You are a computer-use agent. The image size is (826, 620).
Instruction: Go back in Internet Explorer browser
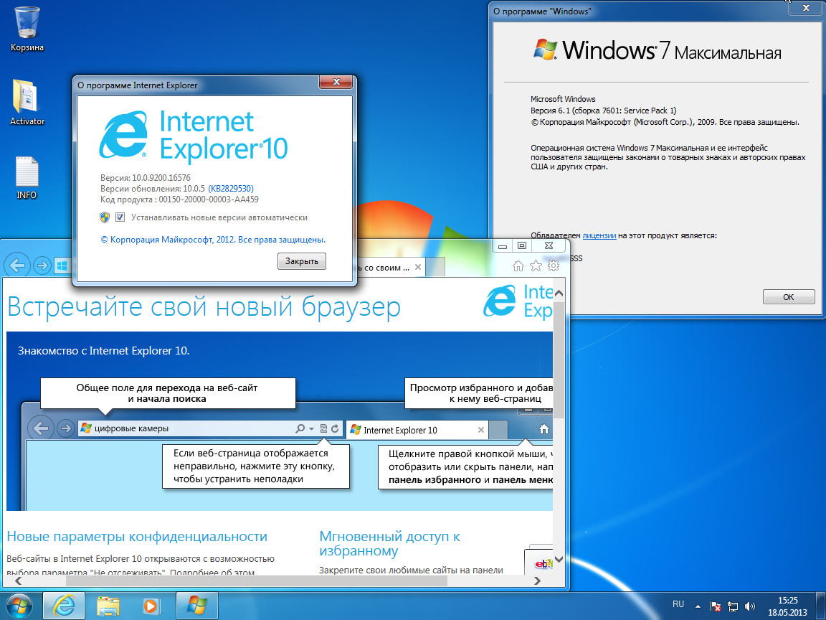pos(17,266)
